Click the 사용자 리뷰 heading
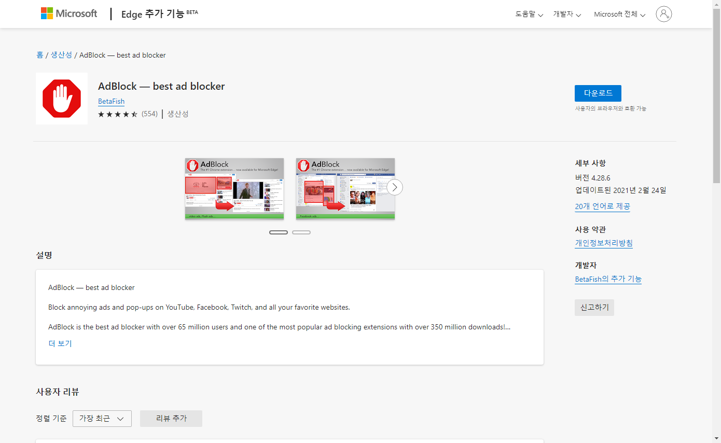The height and width of the screenshot is (443, 721). tap(58, 392)
